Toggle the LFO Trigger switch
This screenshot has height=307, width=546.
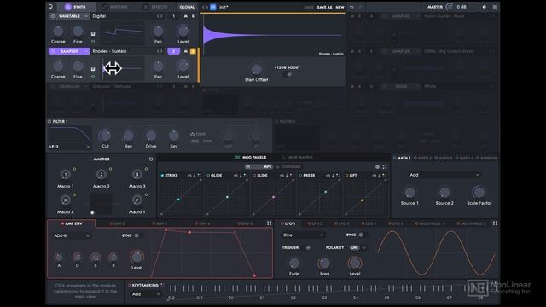coord(308,248)
